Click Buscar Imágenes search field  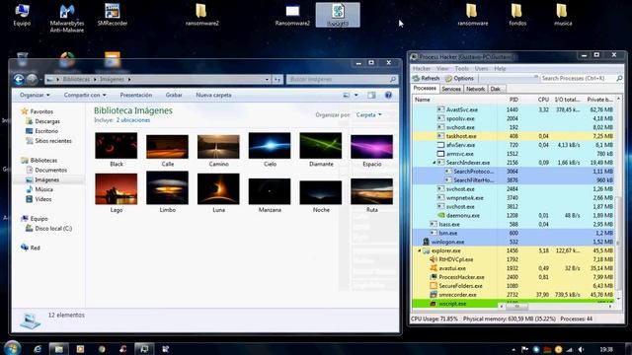point(338,79)
